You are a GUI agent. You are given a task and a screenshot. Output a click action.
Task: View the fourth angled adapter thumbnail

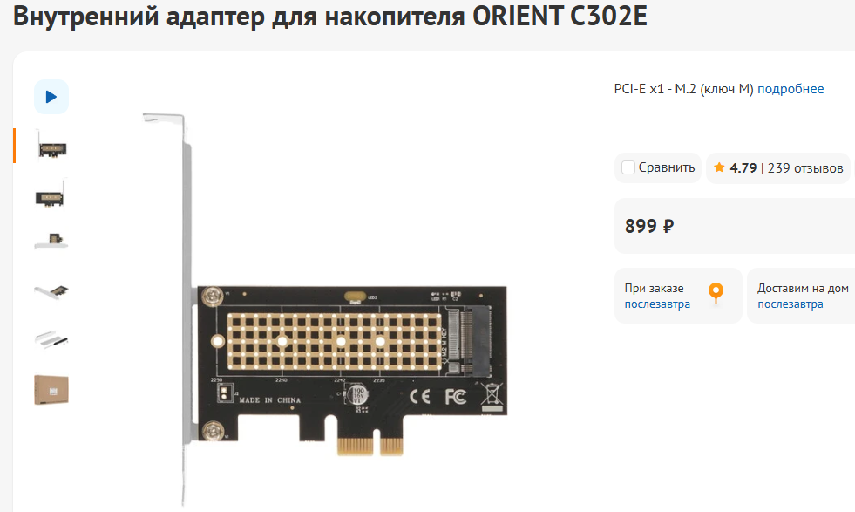pyautogui.click(x=51, y=291)
